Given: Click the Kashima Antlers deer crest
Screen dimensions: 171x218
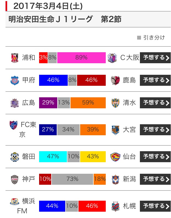Looking at the screenshot, I should click(115, 80).
